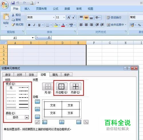
Task: Switch to 插入 ribbon tab
Action: (x=27, y=9)
